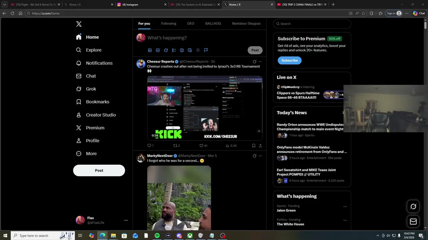Open Creator Studio in the sidebar
The image size is (428, 240).
pos(96,115)
